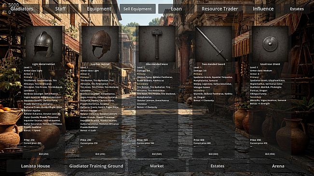The width and height of the screenshot is (314, 176).
Task: Enter the Arena
Action: [x=278, y=166]
